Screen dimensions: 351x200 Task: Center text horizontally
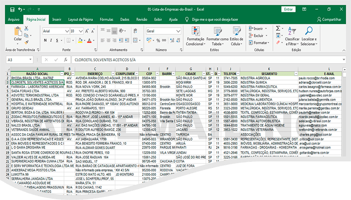[x=108, y=40]
